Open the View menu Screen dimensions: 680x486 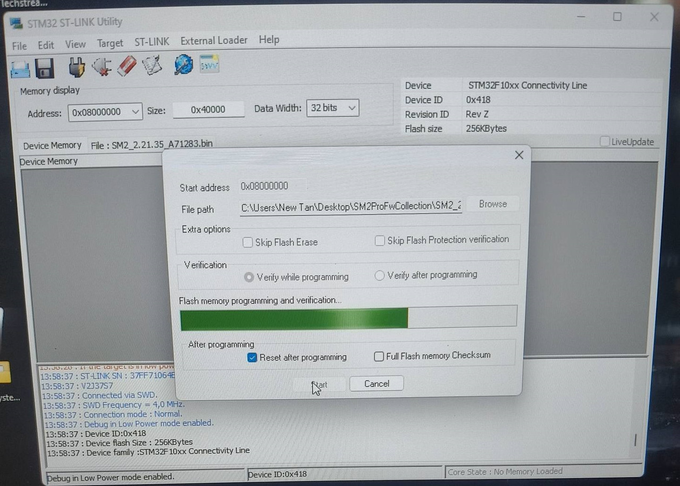coord(75,45)
